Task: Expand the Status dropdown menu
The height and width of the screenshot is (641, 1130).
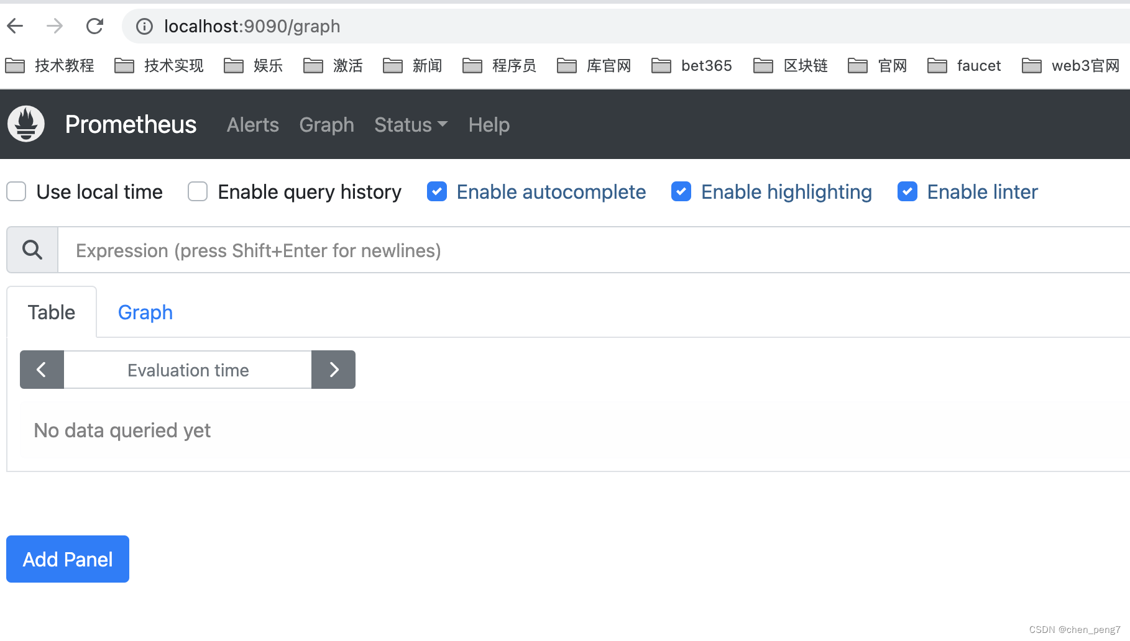Action: (x=411, y=125)
